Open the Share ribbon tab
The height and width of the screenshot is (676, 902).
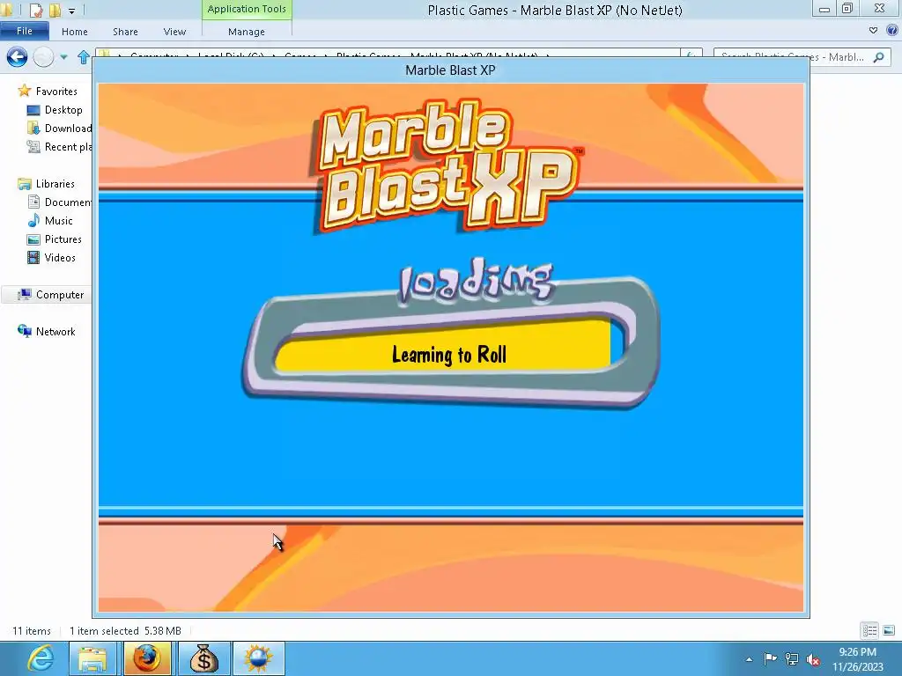pyautogui.click(x=125, y=32)
